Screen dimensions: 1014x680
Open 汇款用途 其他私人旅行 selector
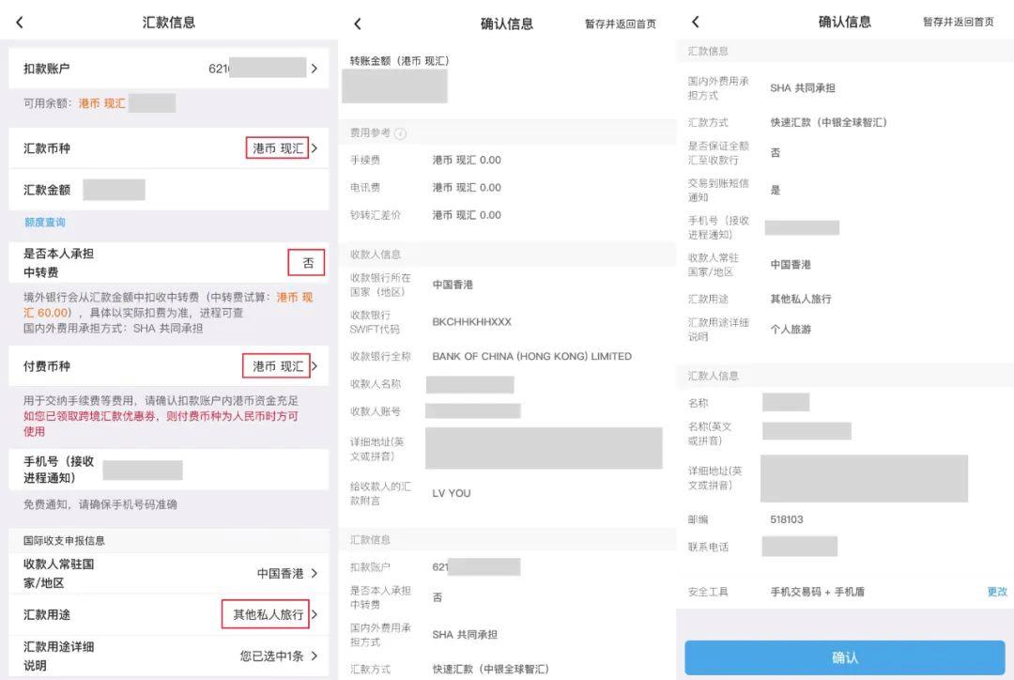tap(269, 614)
